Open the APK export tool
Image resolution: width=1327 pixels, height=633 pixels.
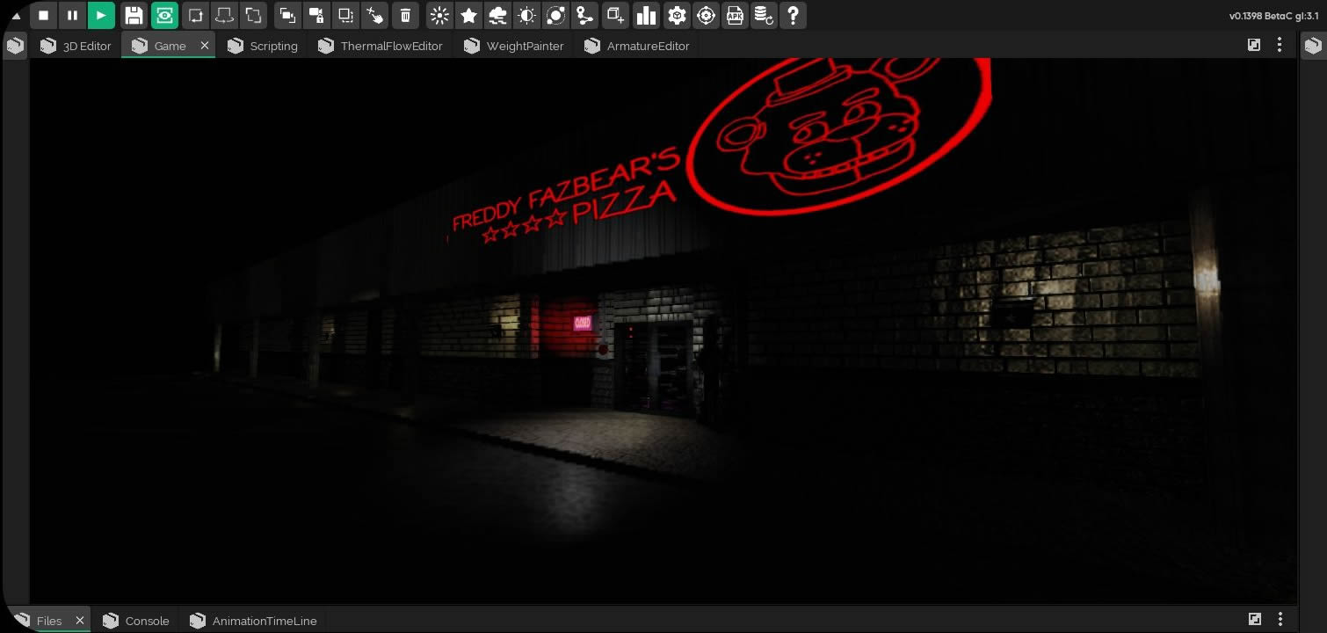[735, 15]
